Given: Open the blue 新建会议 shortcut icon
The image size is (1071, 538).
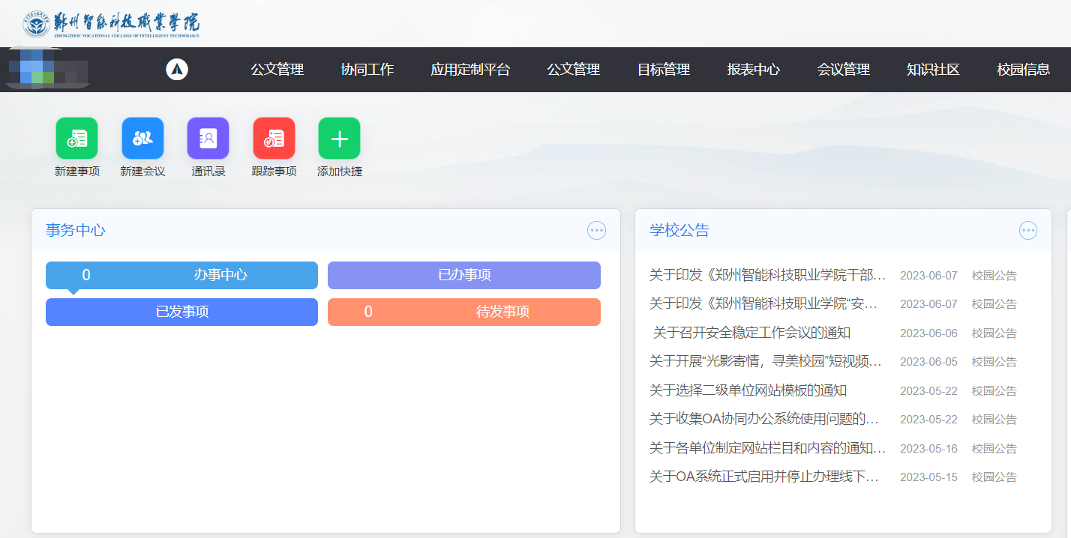Looking at the screenshot, I should (142, 139).
